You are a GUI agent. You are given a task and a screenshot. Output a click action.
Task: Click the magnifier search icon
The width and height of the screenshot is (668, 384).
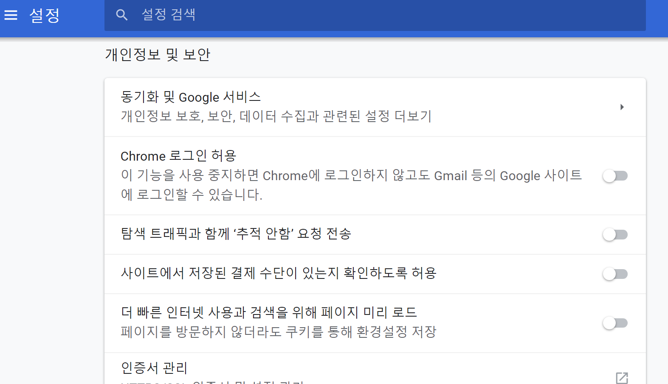coord(122,15)
